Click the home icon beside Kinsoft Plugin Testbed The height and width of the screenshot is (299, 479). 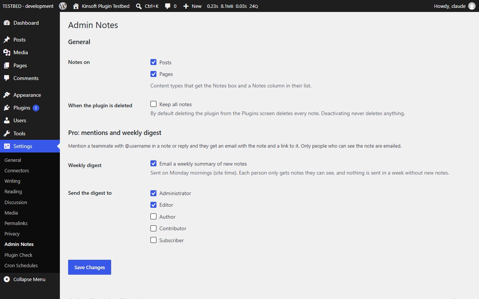coord(76,6)
